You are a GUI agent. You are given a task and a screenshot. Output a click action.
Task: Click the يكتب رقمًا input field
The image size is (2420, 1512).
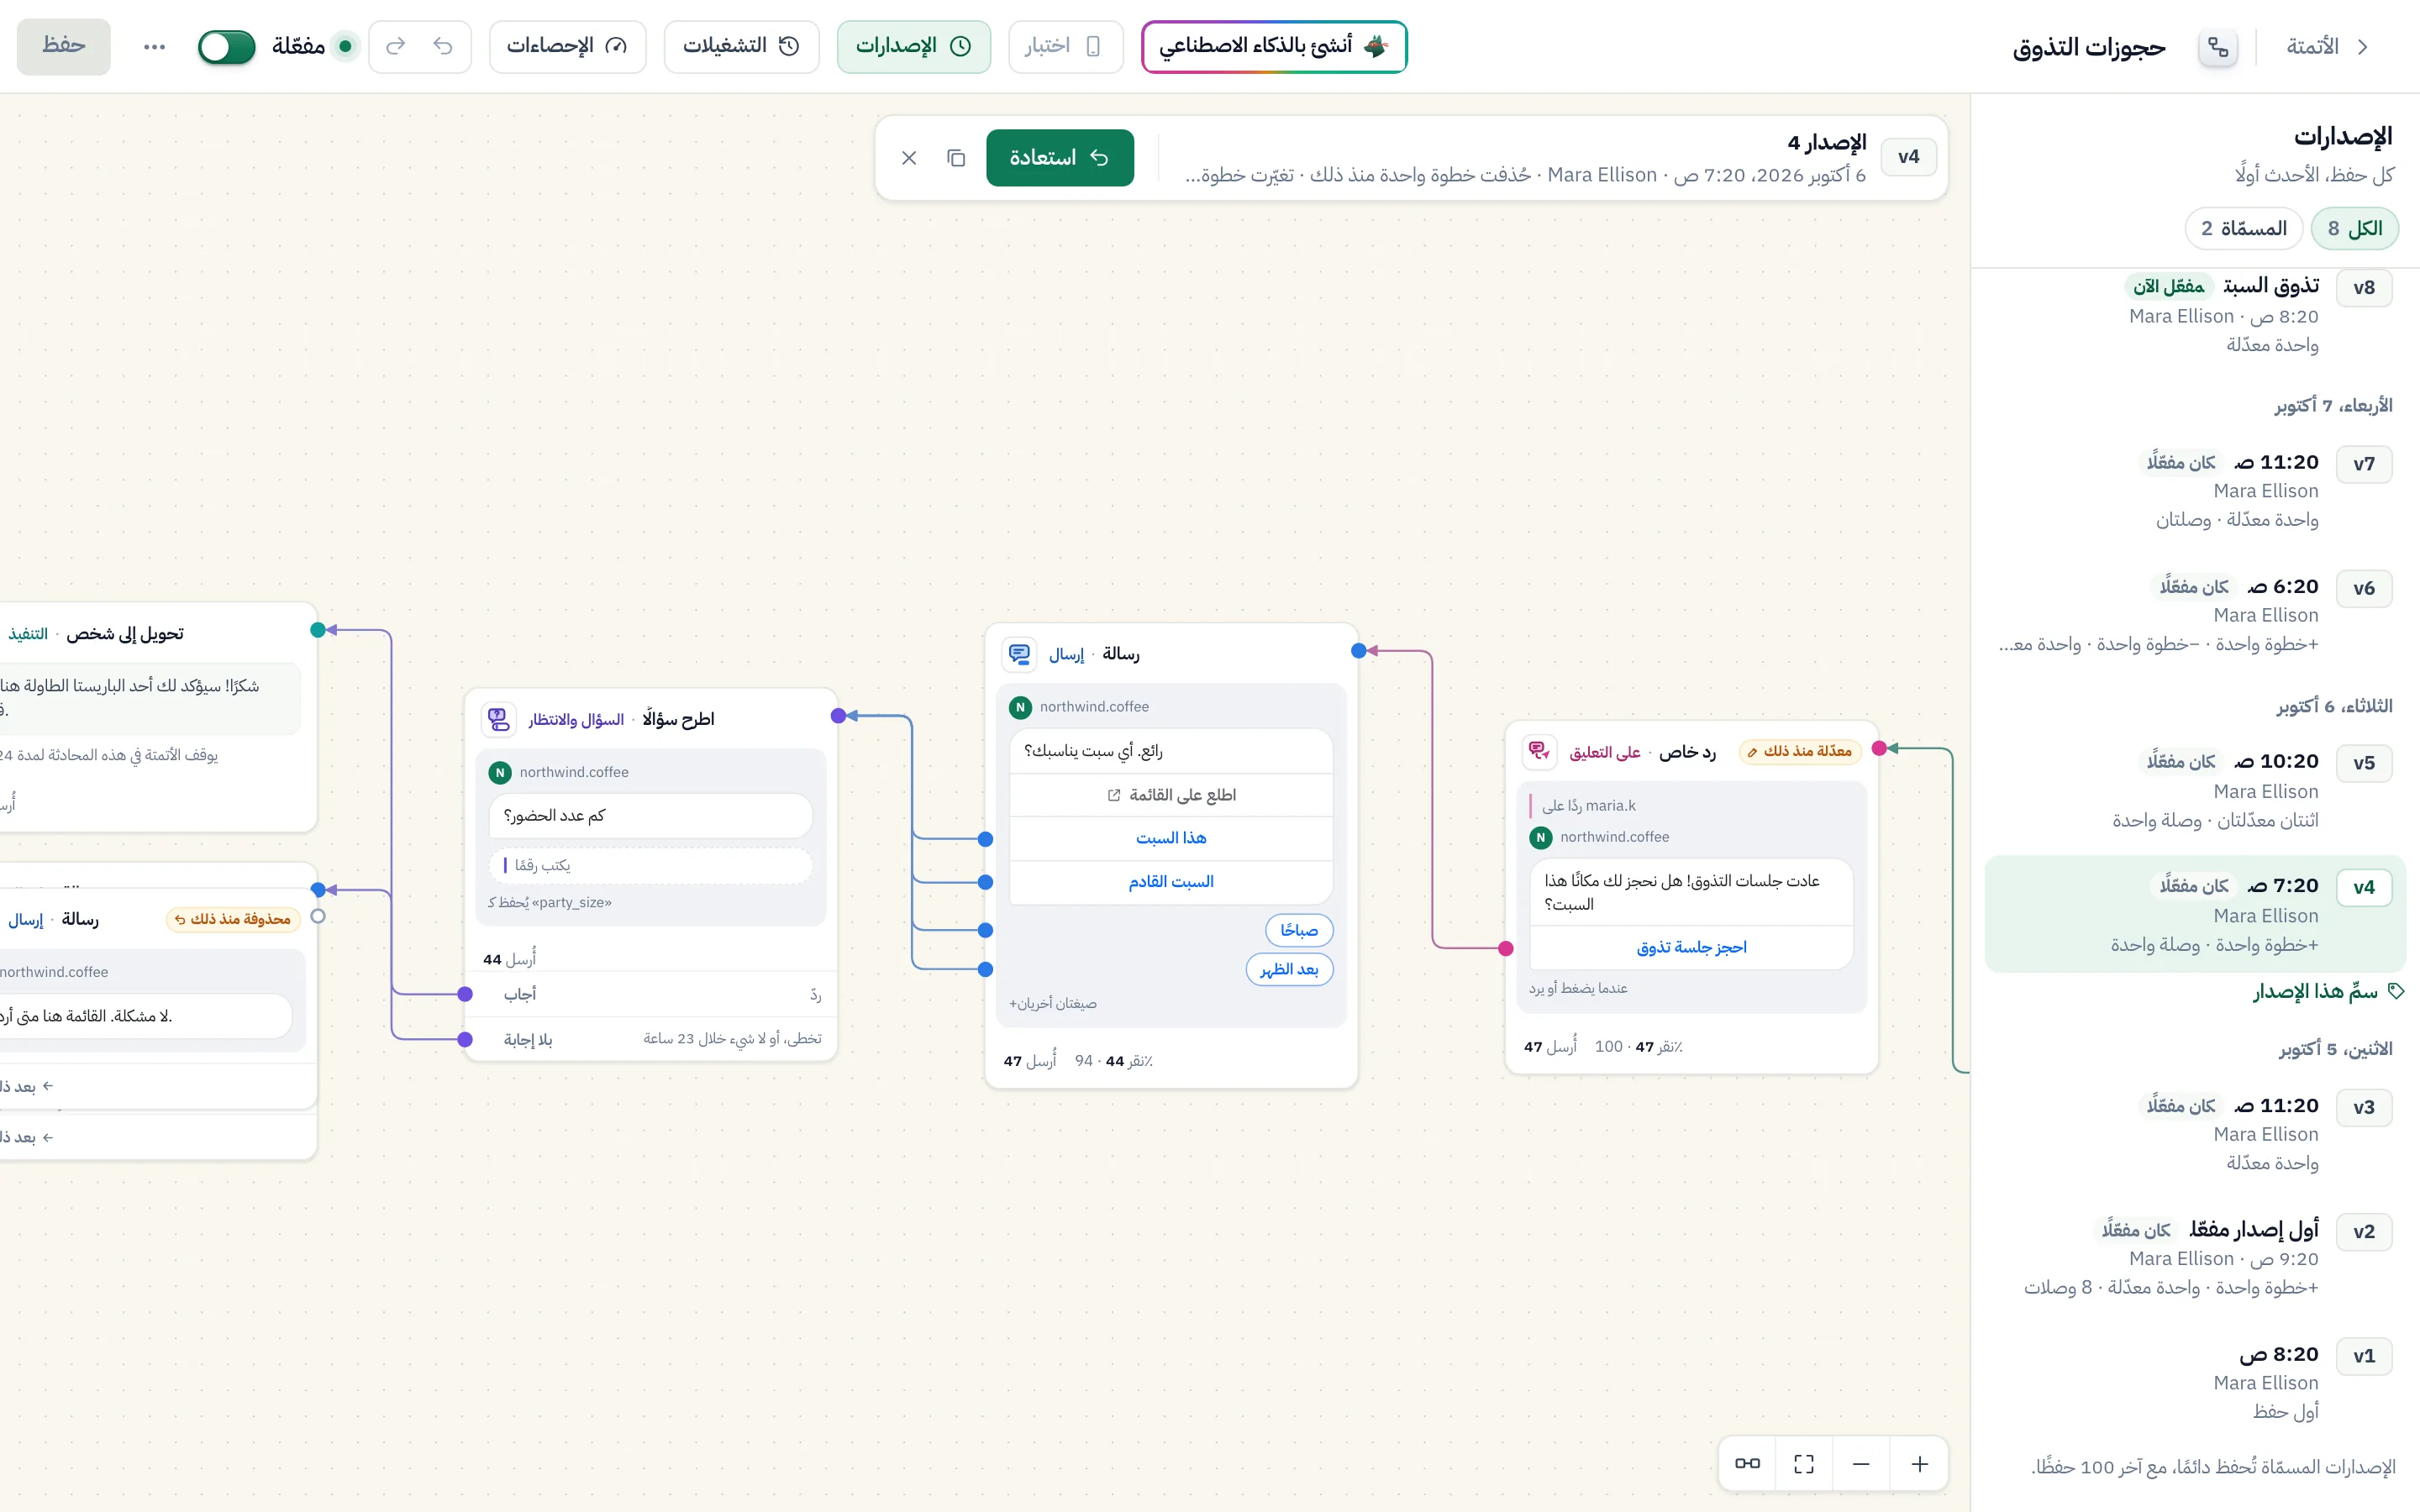651,865
